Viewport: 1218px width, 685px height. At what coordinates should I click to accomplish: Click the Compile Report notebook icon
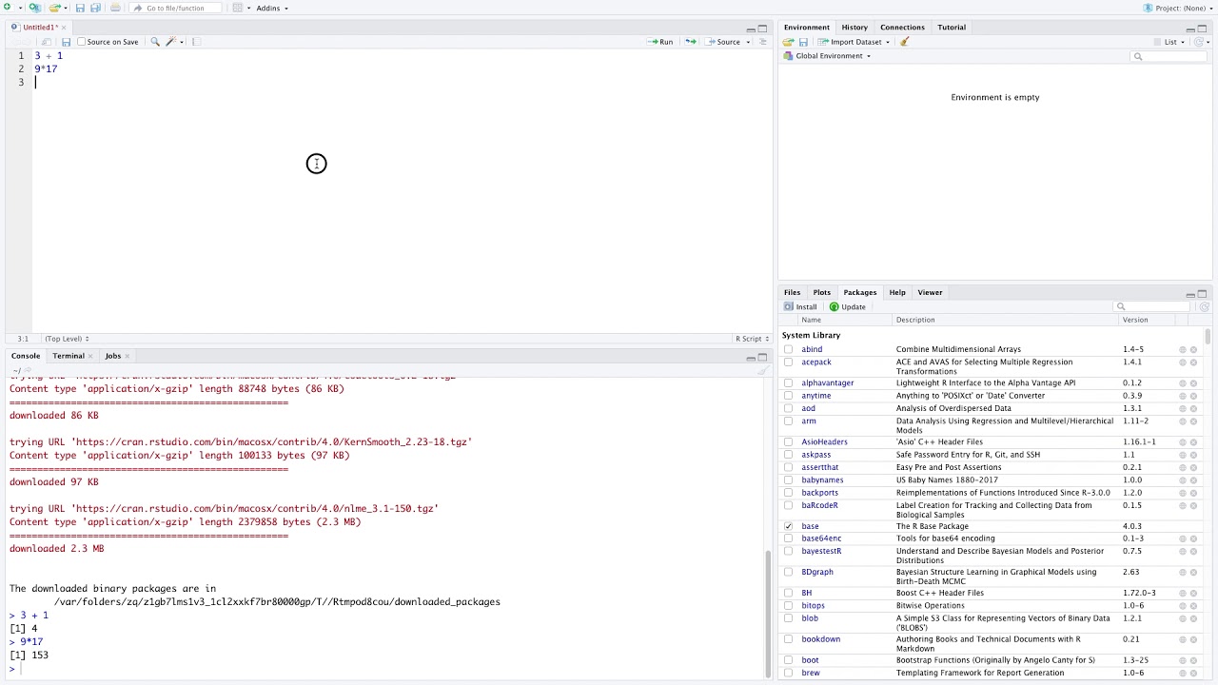pyautogui.click(x=196, y=42)
